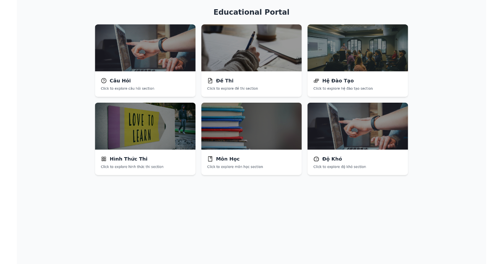This screenshot has width=503, height=264.
Task: Click the question mark icon beside Câu Hỏi
Action: click(x=104, y=81)
